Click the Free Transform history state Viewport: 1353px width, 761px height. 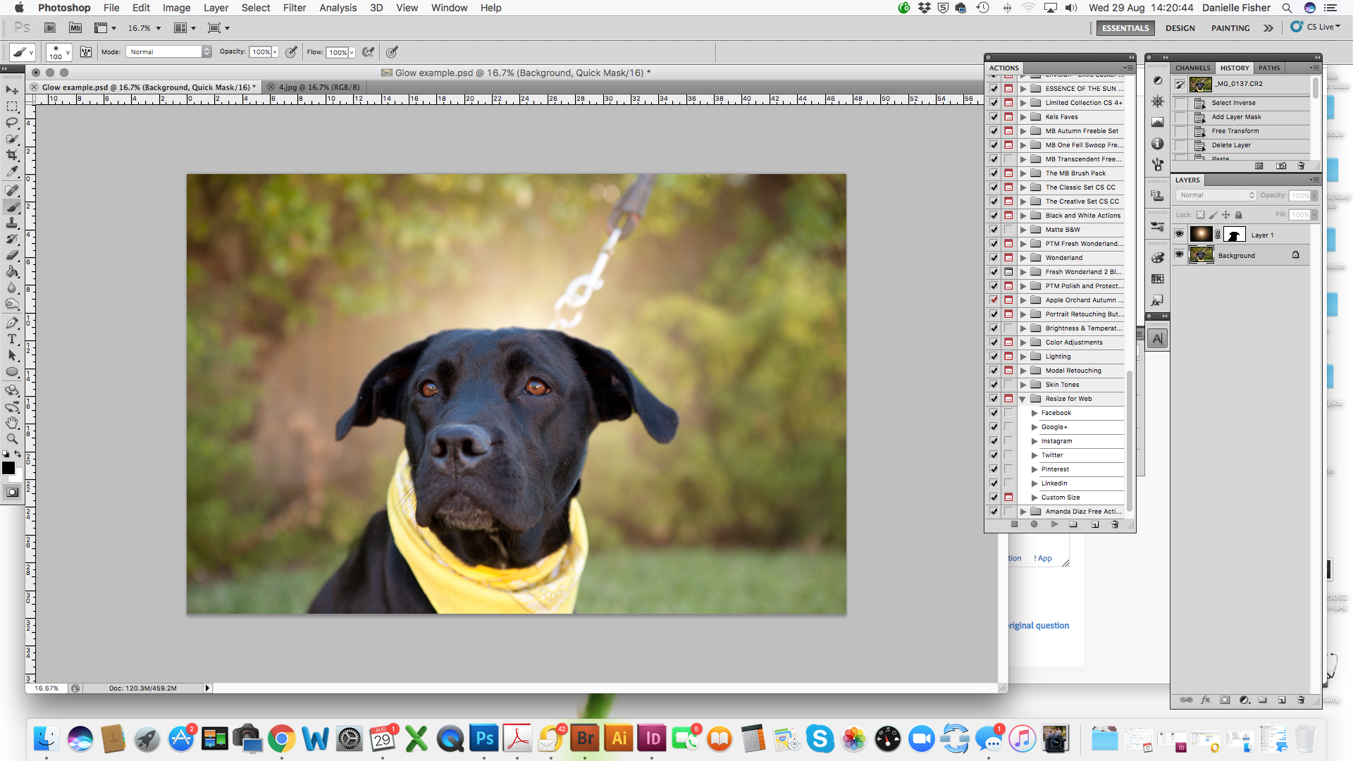(x=1235, y=131)
